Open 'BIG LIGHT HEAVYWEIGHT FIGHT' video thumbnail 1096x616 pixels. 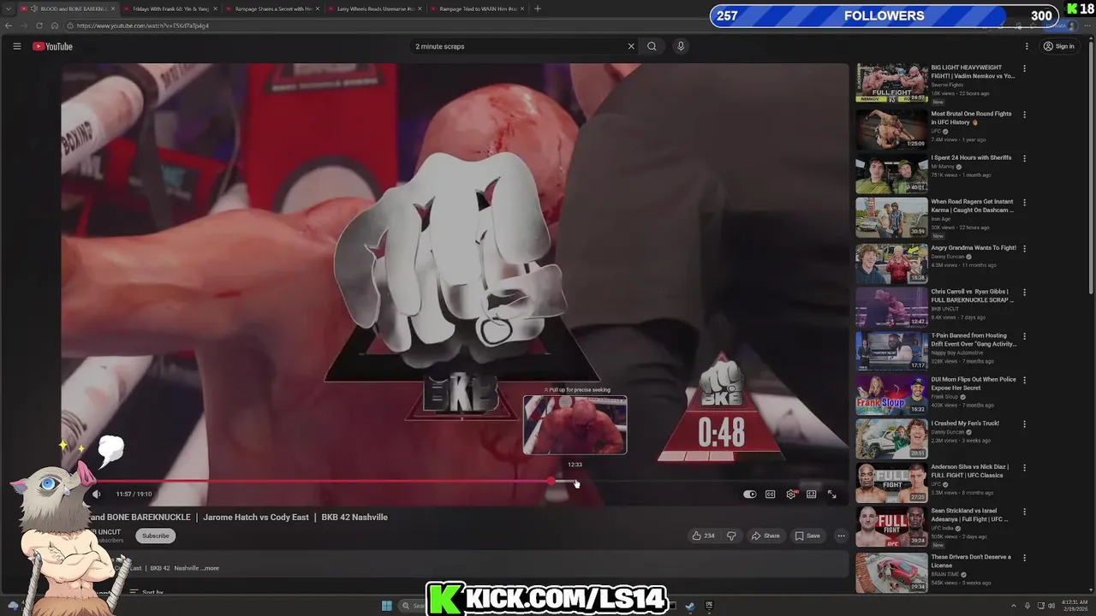tap(891, 83)
